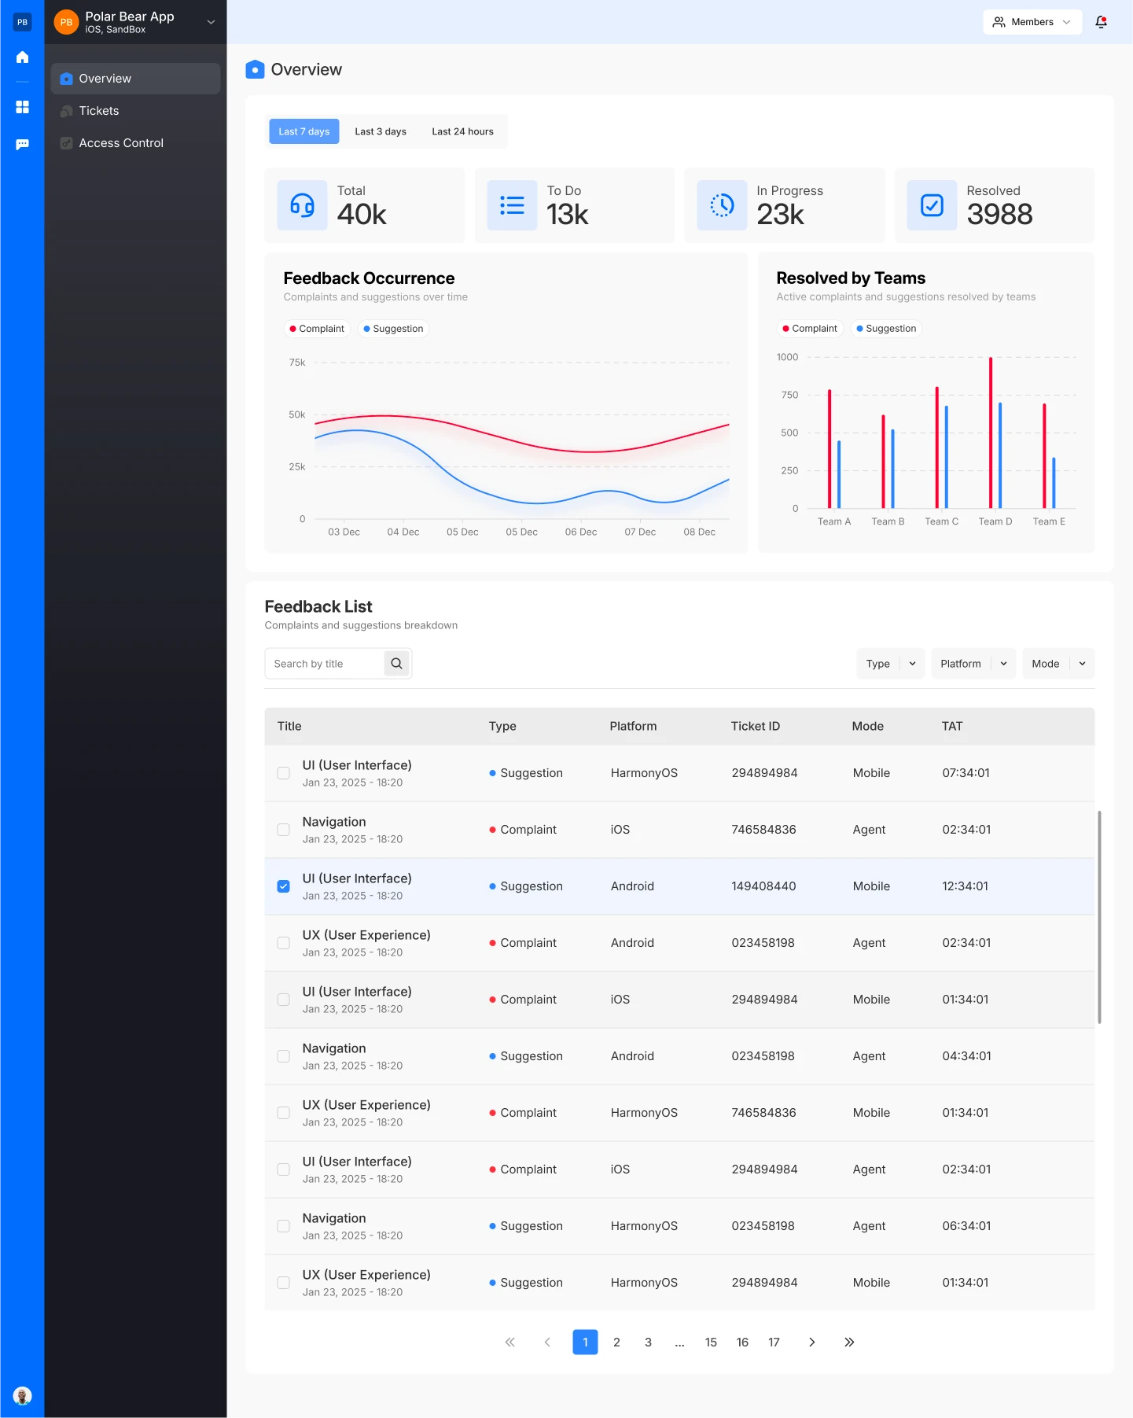Screen dimensions: 1133x1418
Task: Check the first UI (User Interface) row checkbox
Action: (284, 773)
